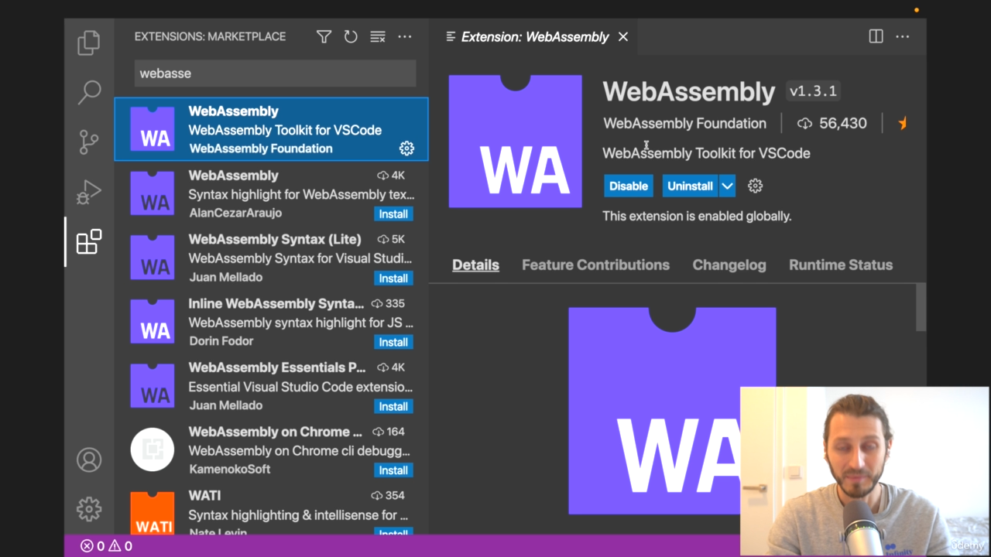This screenshot has width=991, height=557.
Task: Open the Explorer view in activity bar
Action: tap(89, 43)
